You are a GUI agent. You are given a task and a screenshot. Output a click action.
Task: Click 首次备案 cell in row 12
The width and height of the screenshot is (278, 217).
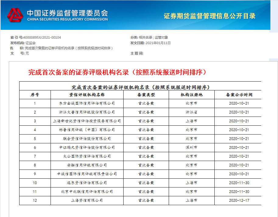pyautogui.click(x=146, y=201)
